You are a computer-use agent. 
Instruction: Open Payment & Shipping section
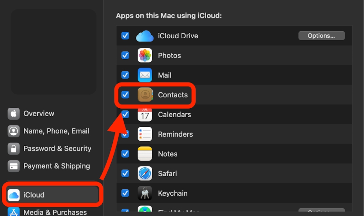click(57, 166)
